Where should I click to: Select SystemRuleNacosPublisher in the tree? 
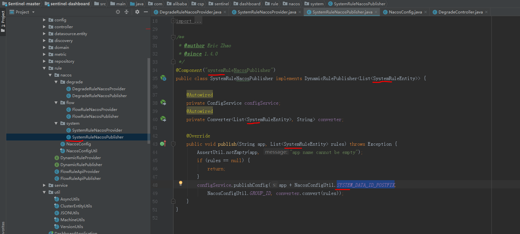tap(95, 137)
